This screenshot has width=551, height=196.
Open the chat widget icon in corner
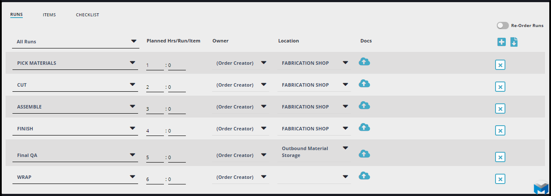(x=541, y=188)
